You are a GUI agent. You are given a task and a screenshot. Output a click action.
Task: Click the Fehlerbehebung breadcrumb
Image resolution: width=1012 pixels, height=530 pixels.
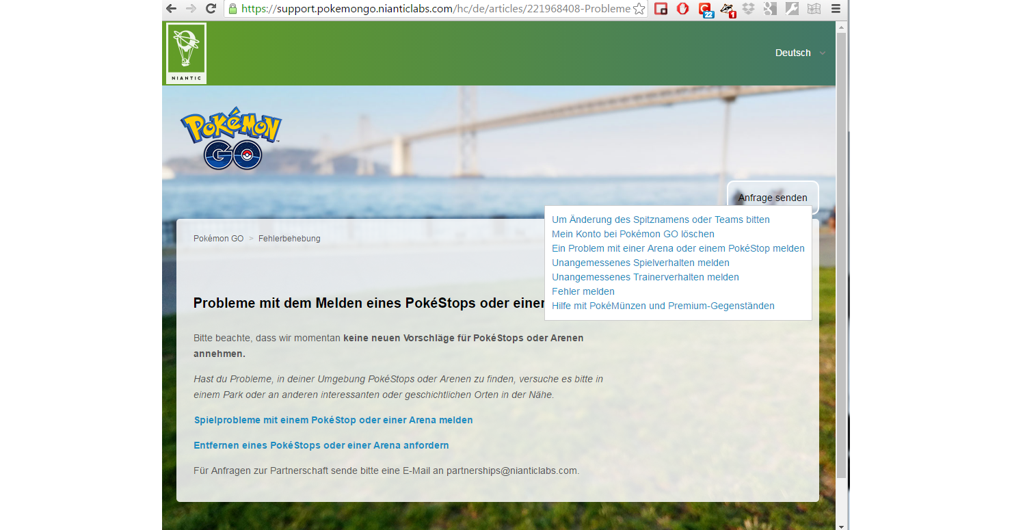(x=289, y=239)
